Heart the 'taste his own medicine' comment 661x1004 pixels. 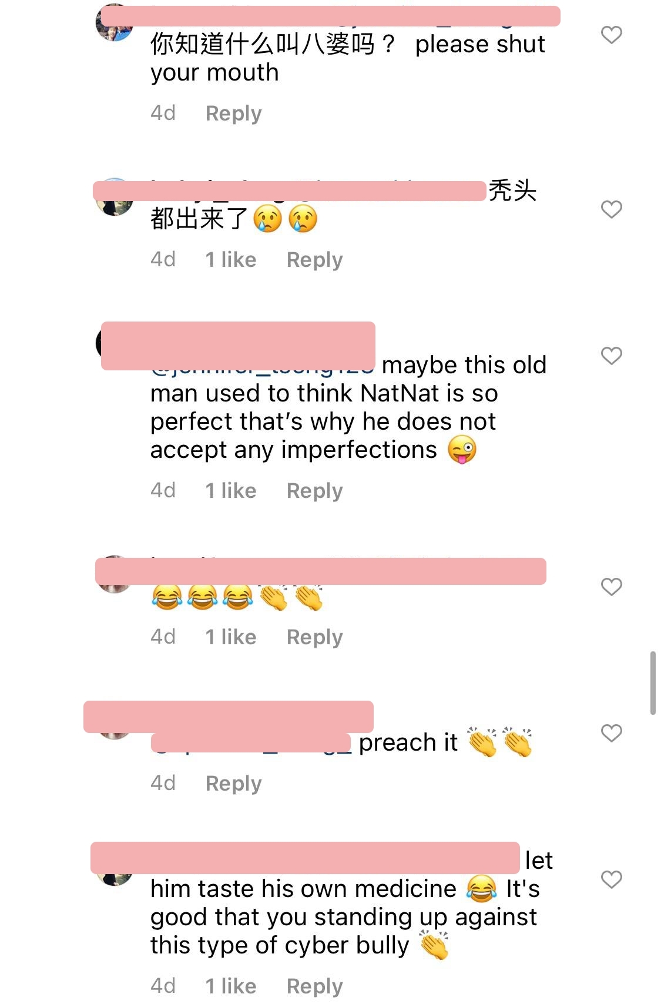611,879
